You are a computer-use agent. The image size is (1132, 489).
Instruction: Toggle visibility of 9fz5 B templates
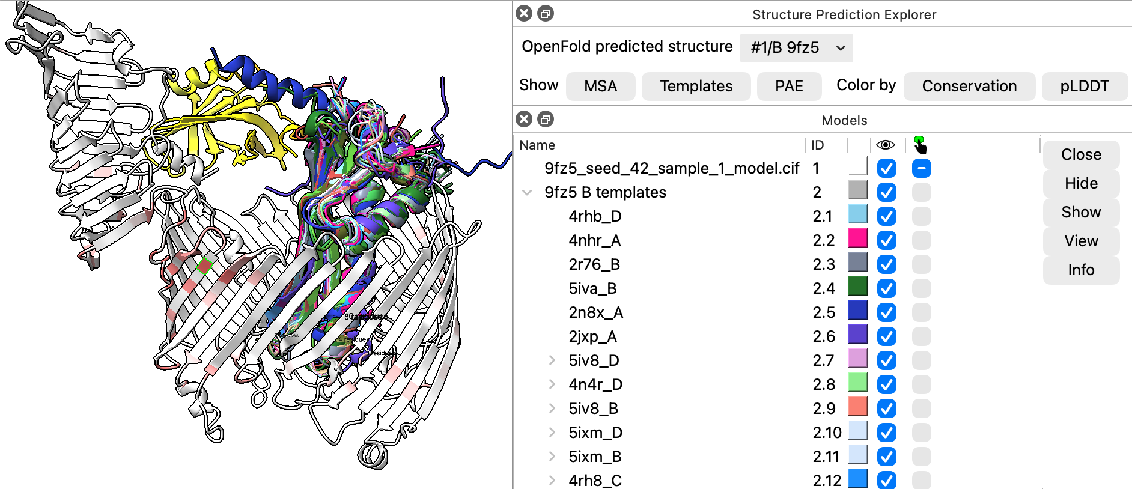[886, 192]
